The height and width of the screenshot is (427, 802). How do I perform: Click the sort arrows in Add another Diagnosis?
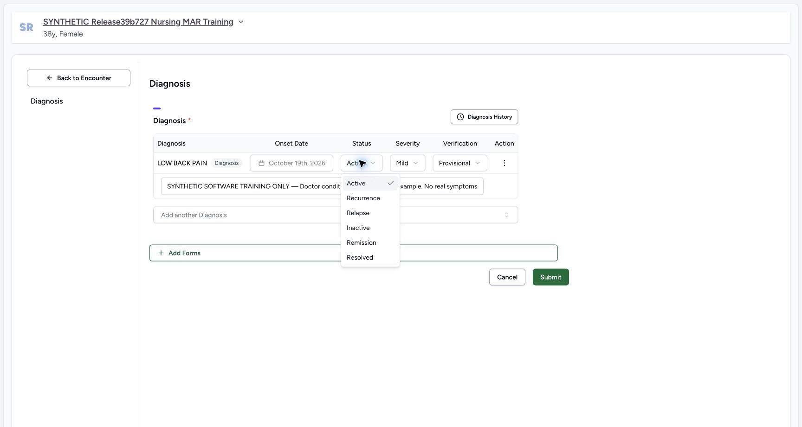pyautogui.click(x=506, y=215)
